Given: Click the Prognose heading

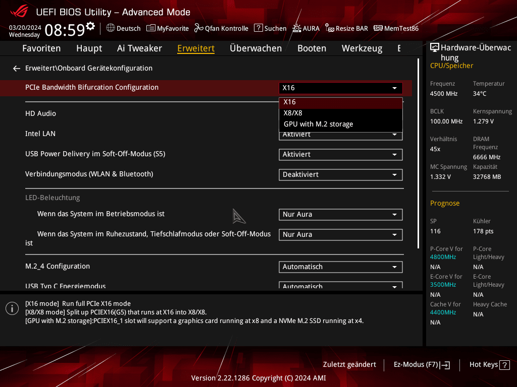Looking at the screenshot, I should coord(445,203).
